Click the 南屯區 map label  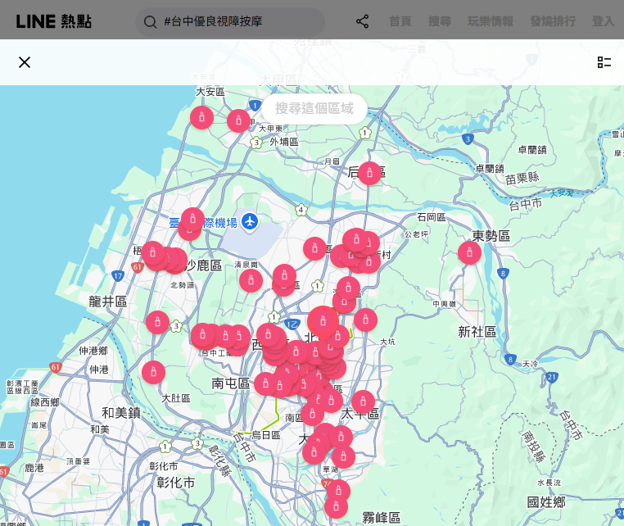(x=230, y=383)
